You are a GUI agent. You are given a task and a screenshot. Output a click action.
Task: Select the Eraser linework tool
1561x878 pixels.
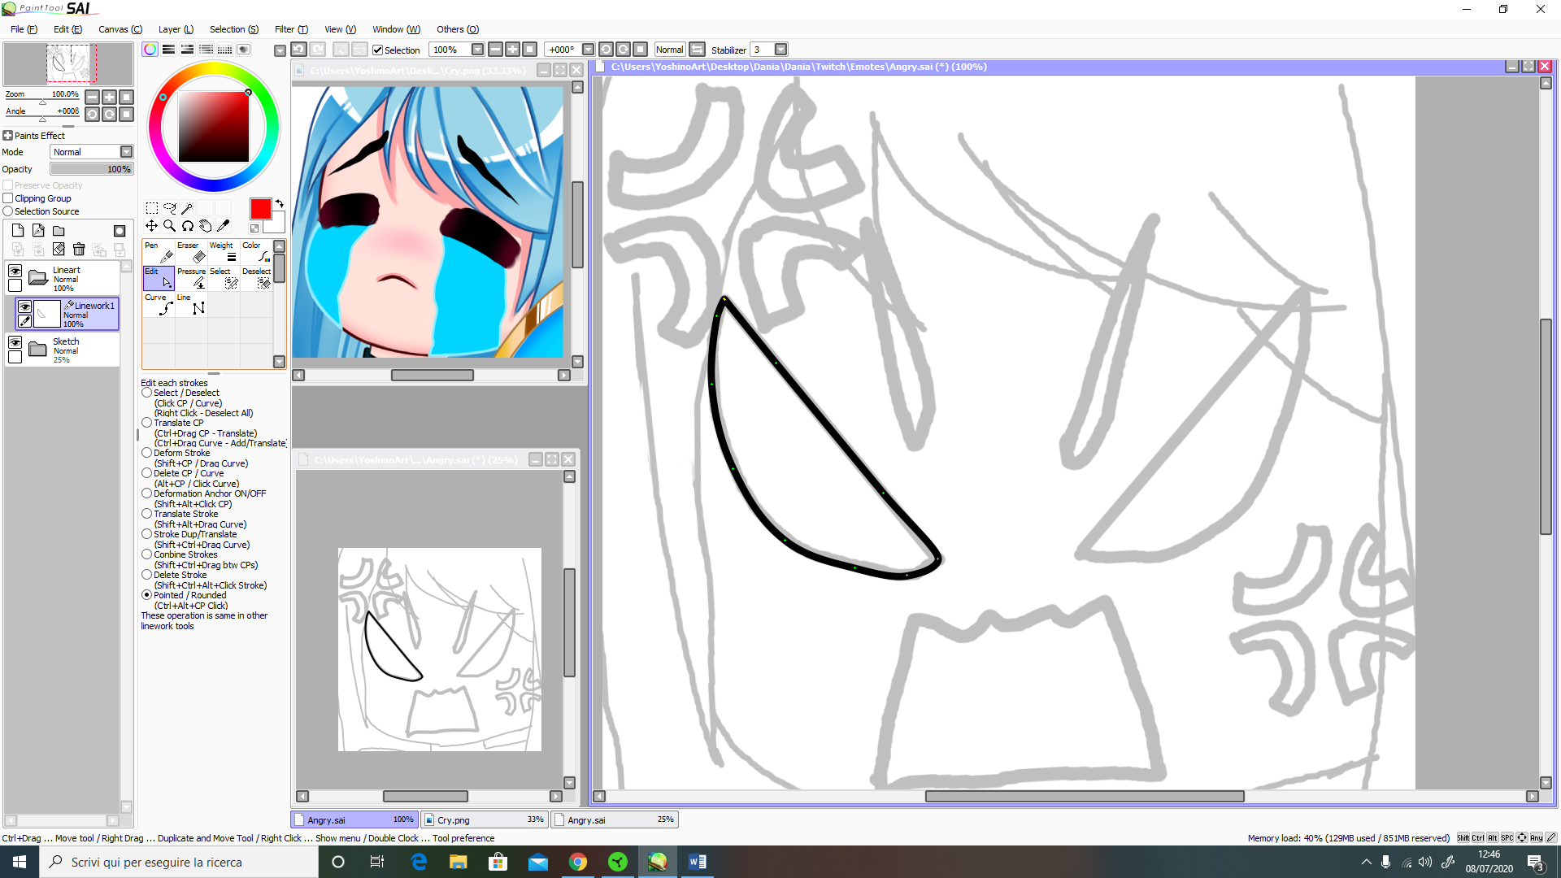pyautogui.click(x=191, y=252)
